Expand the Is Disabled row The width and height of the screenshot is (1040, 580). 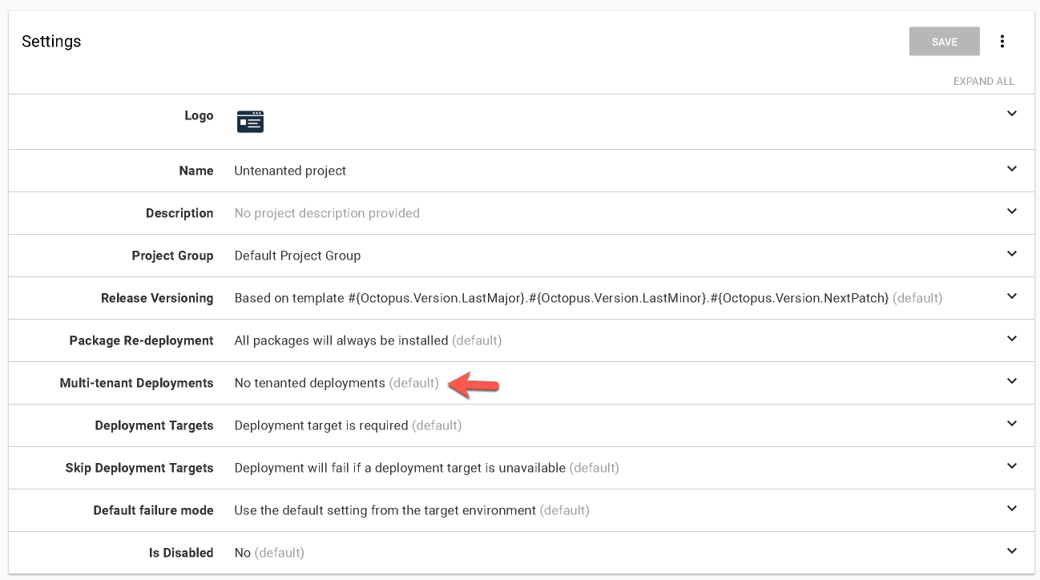click(x=1011, y=552)
